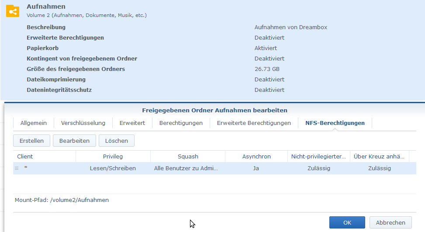The image size is (425, 232).
Task: Select the Berechtigungen tab
Action: coord(181,123)
